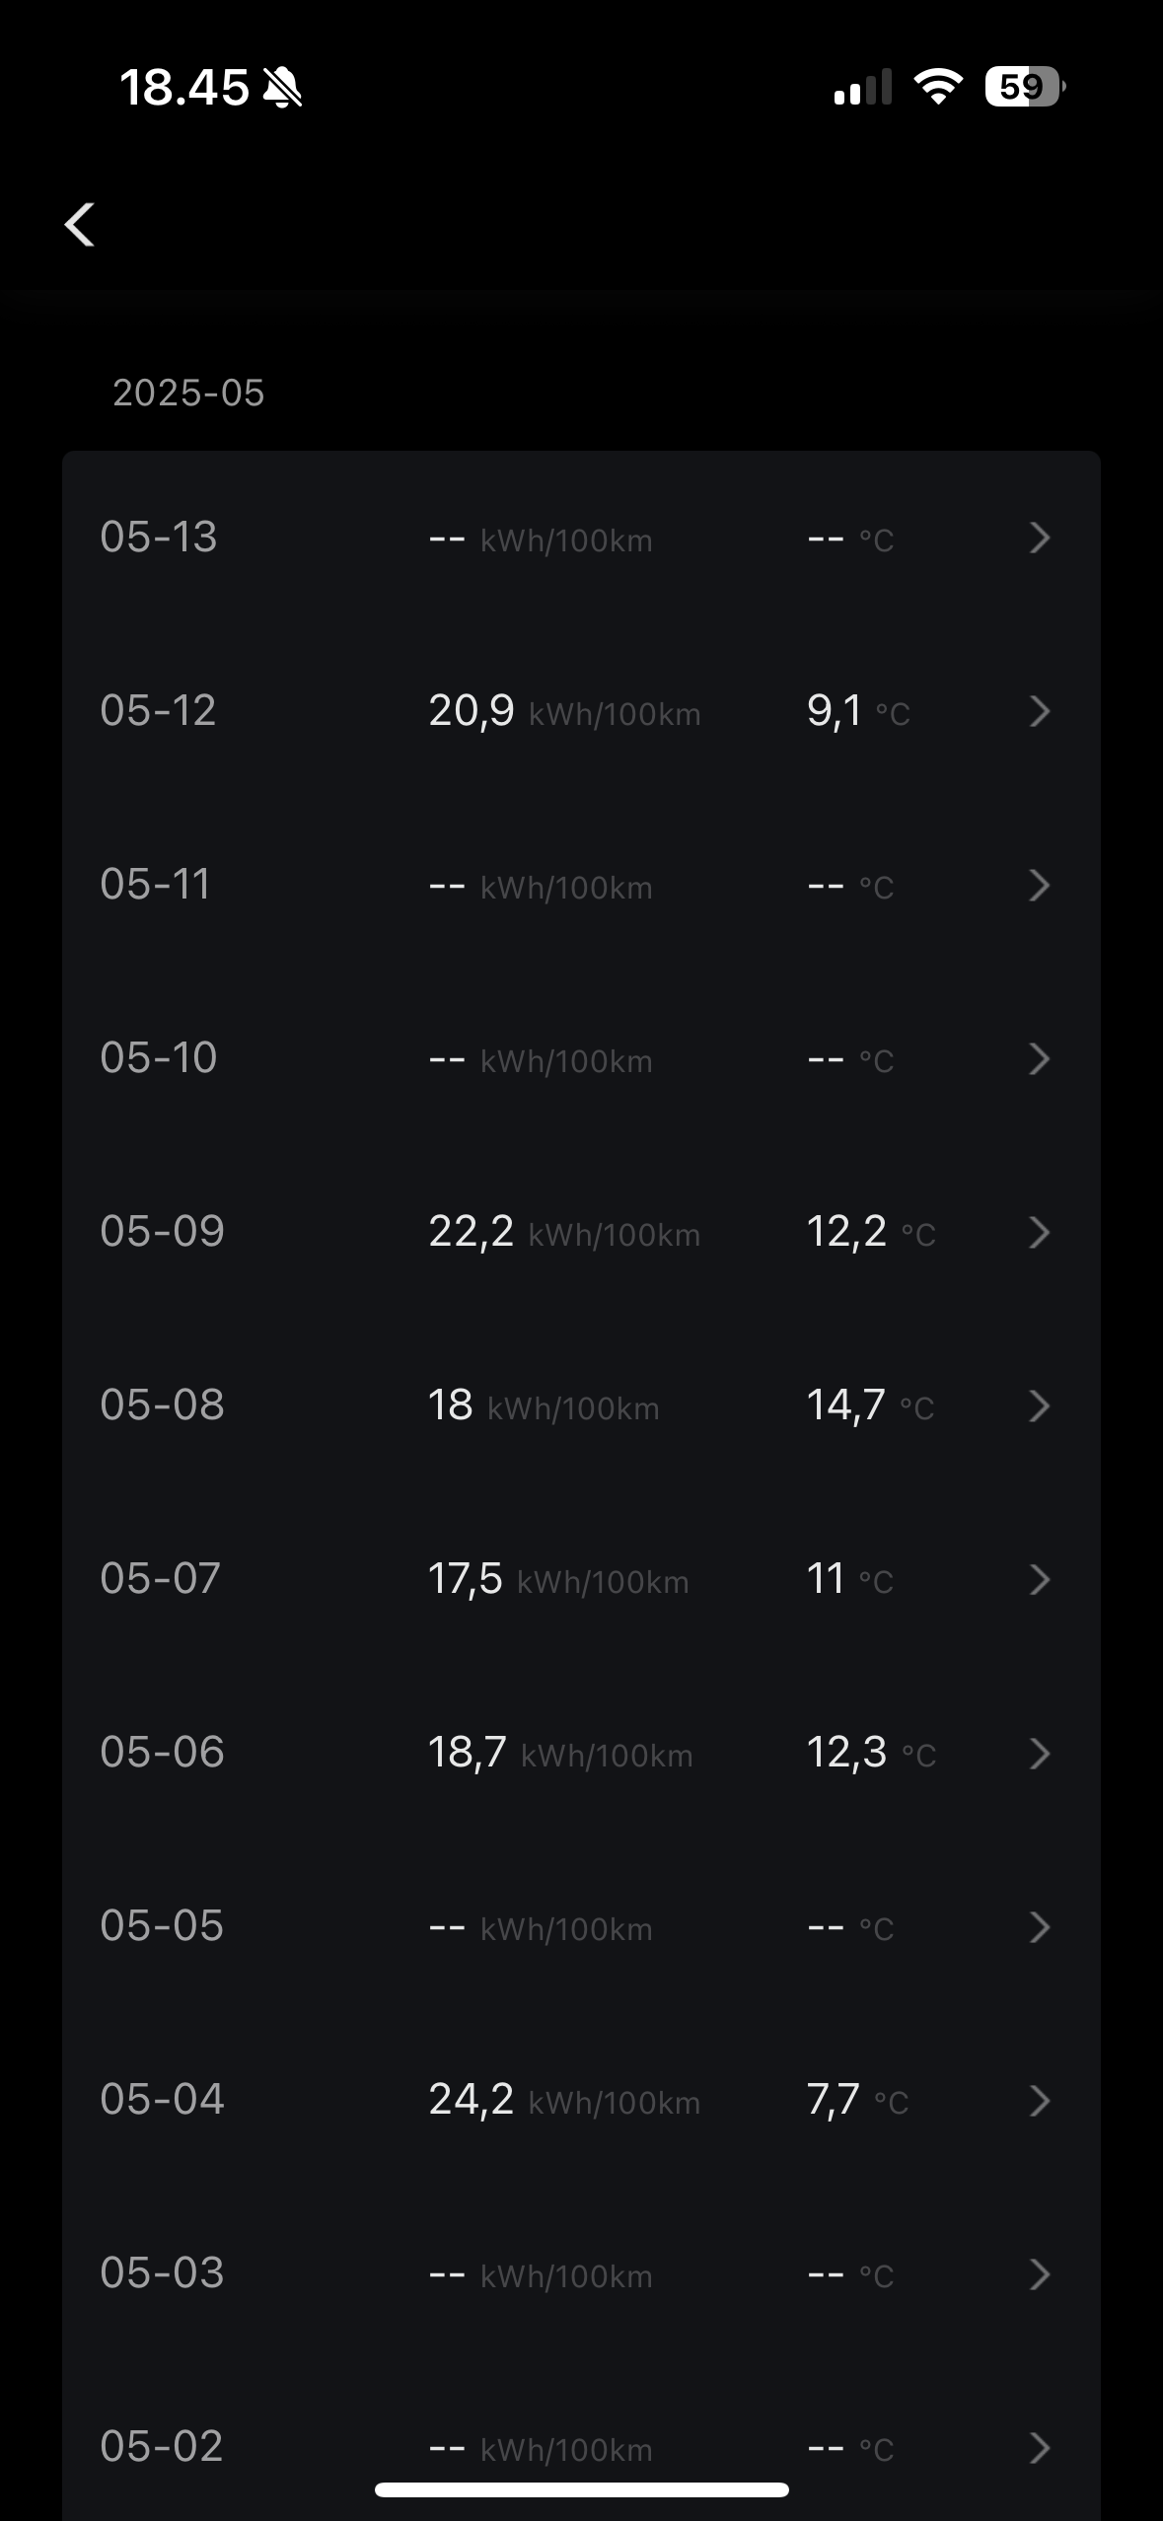Expand the 05-07 row chevron
This screenshot has height=2521, width=1163.
[x=1039, y=1580]
